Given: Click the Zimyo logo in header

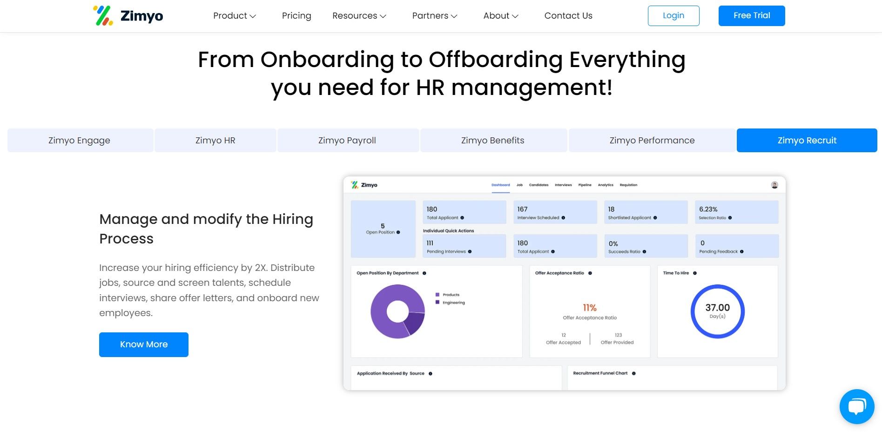Looking at the screenshot, I should (x=128, y=15).
